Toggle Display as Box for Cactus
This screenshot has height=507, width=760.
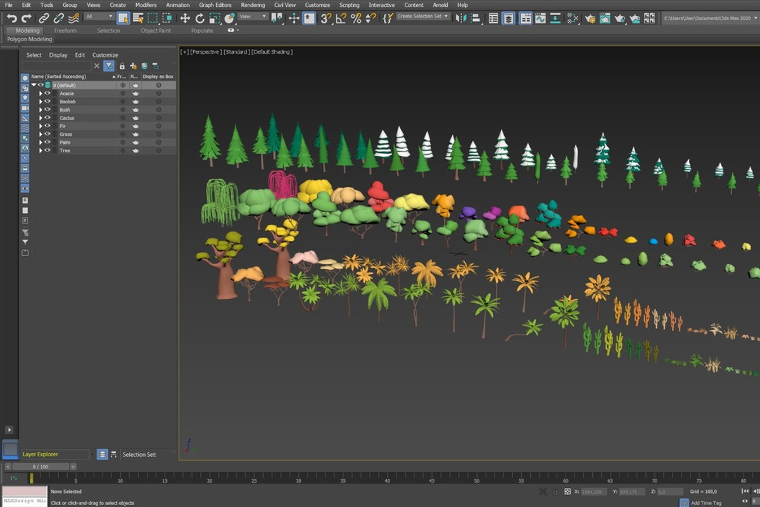pos(158,118)
